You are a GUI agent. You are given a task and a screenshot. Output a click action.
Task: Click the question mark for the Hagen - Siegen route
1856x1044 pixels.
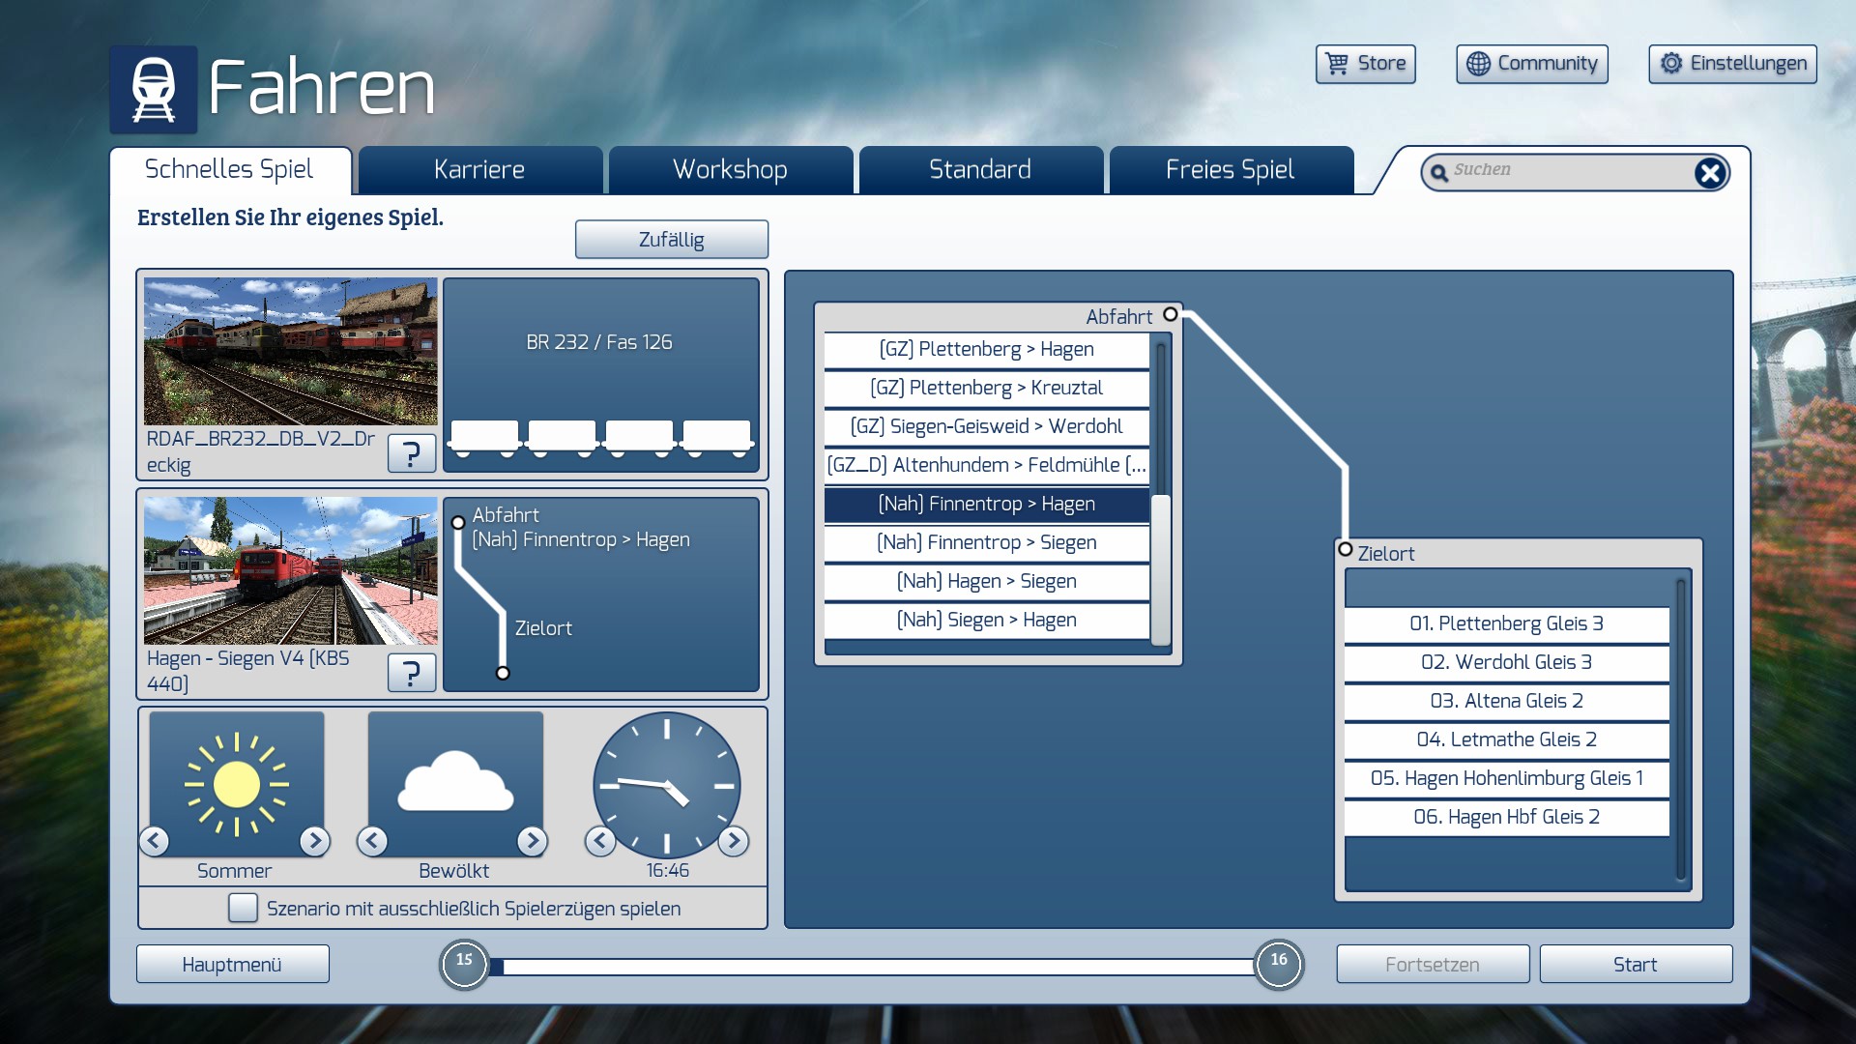click(x=411, y=672)
